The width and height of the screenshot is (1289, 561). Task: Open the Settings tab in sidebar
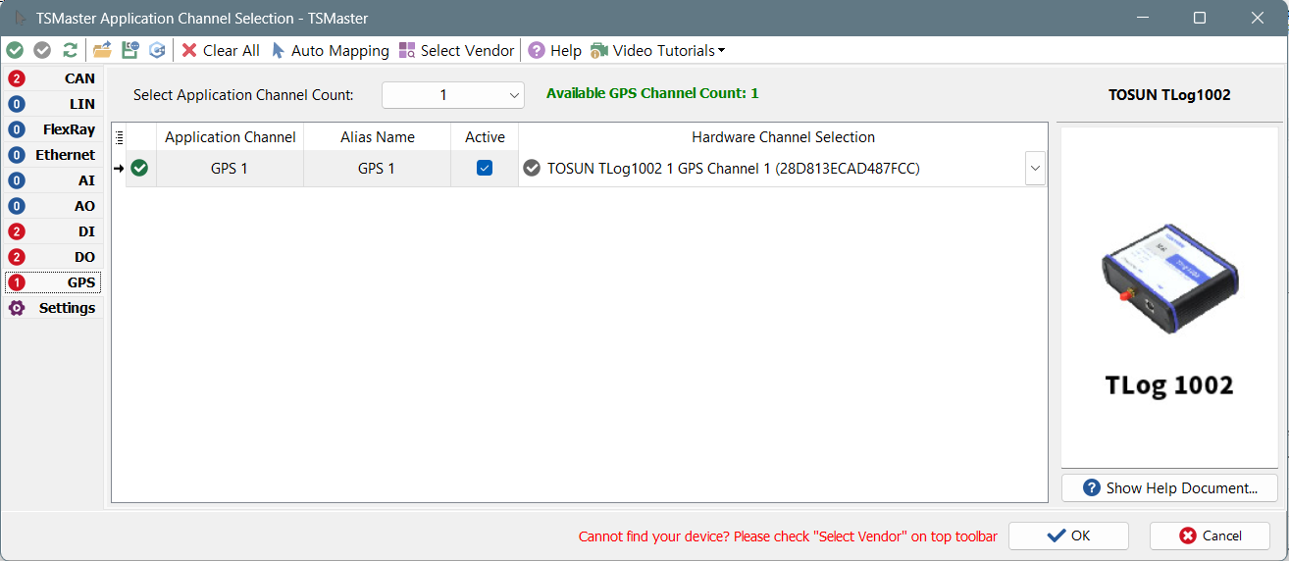click(52, 308)
